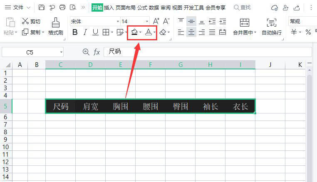Click the fill color bucket icon
Image resolution: width=317 pixels, height=182 pixels.
(134, 32)
